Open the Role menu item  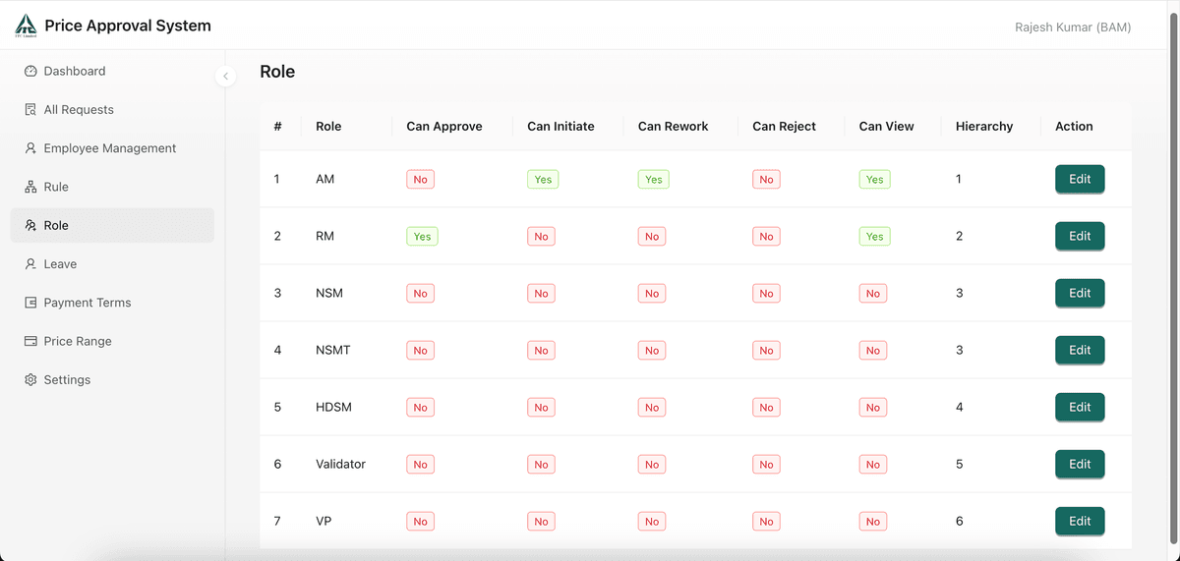112,225
